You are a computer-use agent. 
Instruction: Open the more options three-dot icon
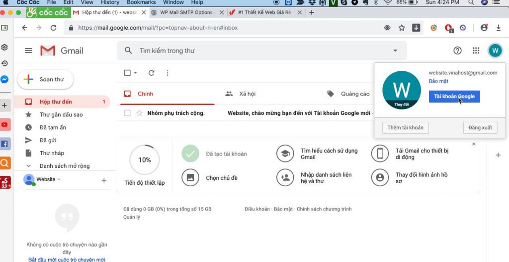pyautogui.click(x=167, y=73)
